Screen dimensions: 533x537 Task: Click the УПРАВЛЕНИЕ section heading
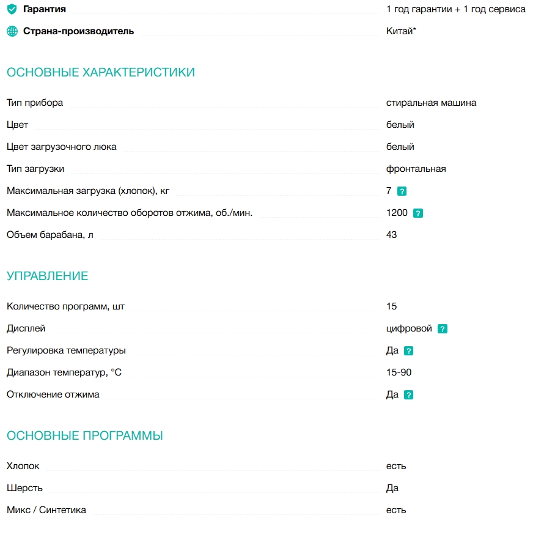pos(48,276)
